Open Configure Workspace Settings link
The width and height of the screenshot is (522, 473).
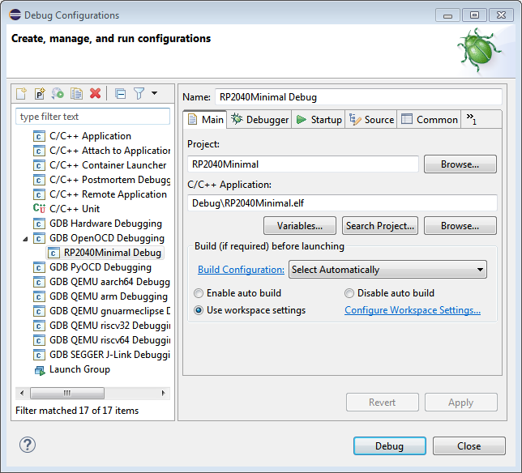pos(413,310)
